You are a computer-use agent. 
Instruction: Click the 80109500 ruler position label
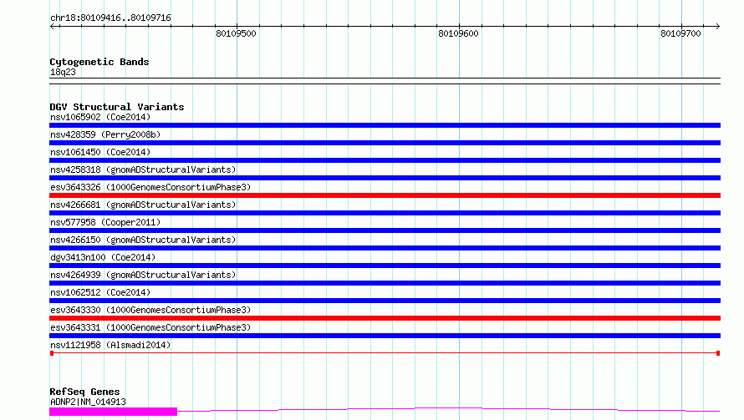coord(236,33)
